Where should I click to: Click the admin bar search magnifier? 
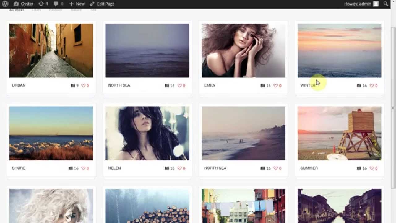(385, 4)
